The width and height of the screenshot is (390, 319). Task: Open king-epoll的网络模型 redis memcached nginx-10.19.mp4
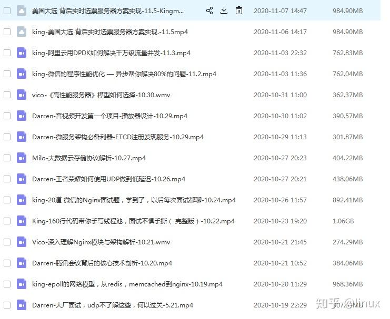[127, 284]
